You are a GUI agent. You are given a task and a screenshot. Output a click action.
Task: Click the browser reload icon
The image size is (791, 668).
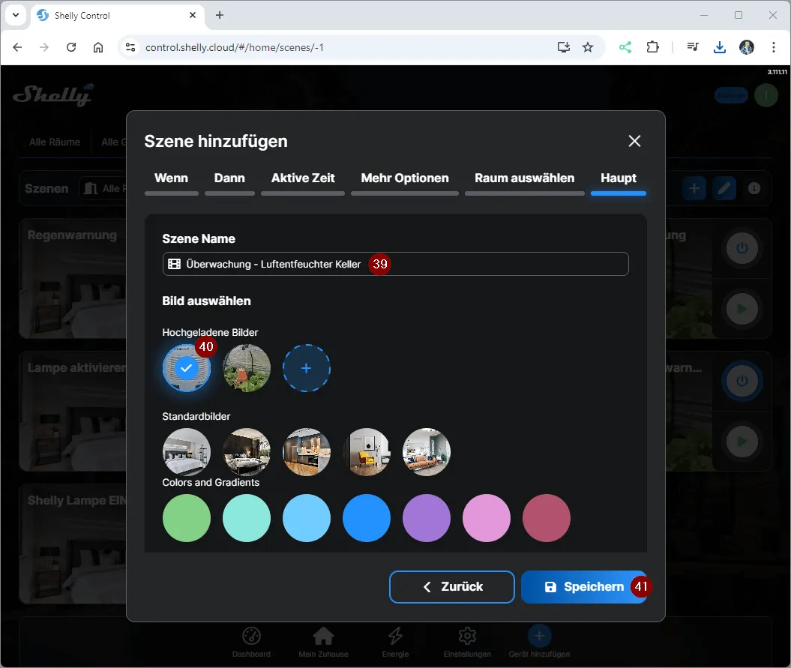tap(71, 47)
